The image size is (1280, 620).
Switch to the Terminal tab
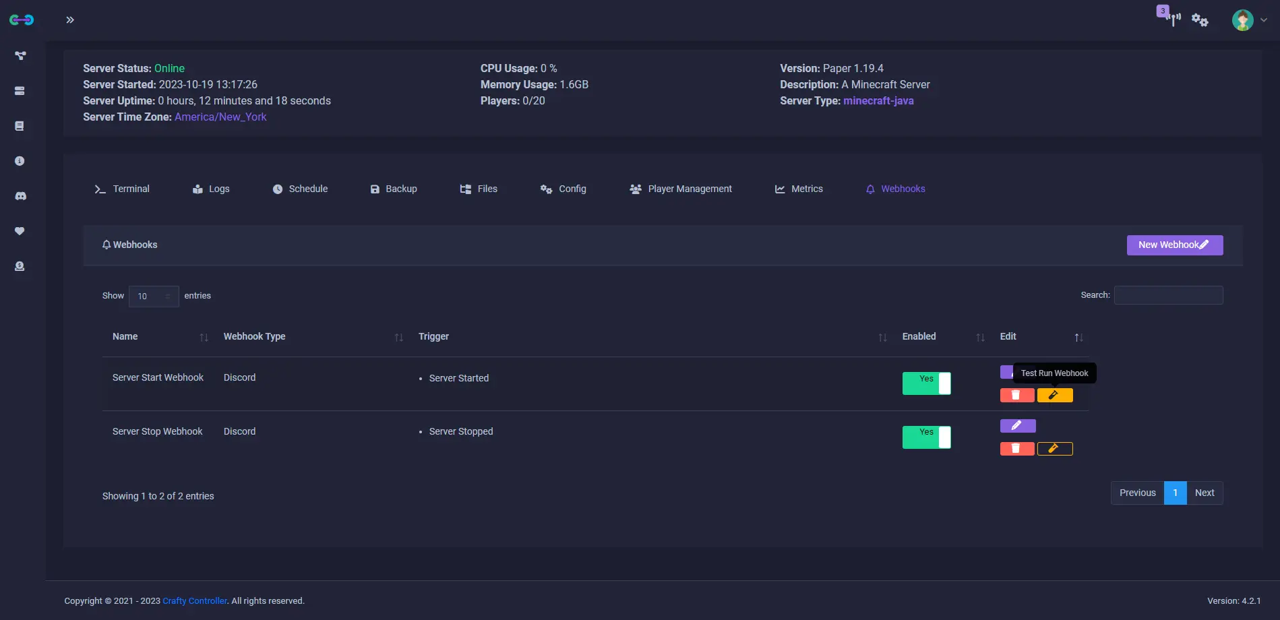tap(122, 189)
